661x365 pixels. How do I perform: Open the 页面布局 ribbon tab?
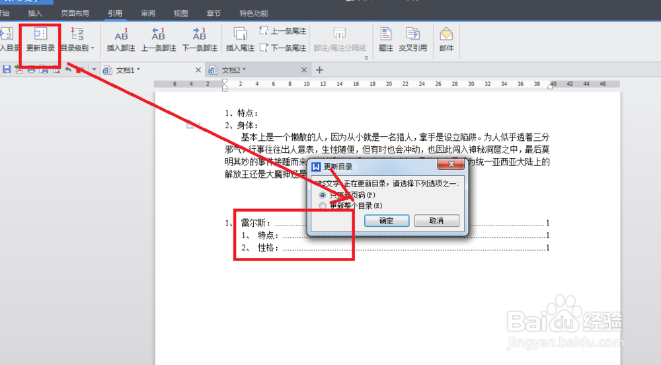click(75, 13)
